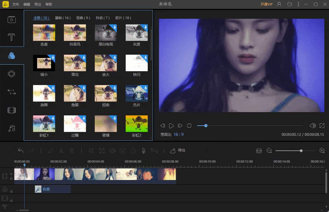Open the media library panel icon
This screenshot has height=212, width=329.
(x=12, y=19)
